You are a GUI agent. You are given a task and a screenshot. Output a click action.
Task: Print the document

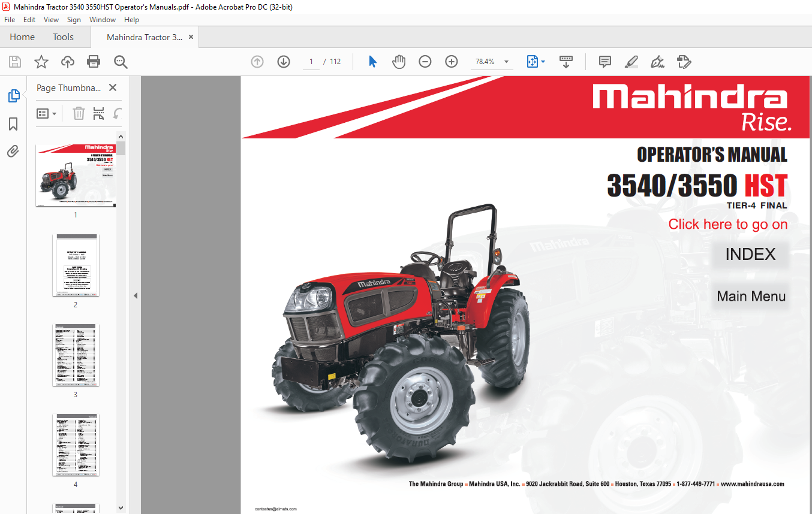(94, 62)
